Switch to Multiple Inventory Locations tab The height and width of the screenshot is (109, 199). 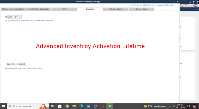13,9
